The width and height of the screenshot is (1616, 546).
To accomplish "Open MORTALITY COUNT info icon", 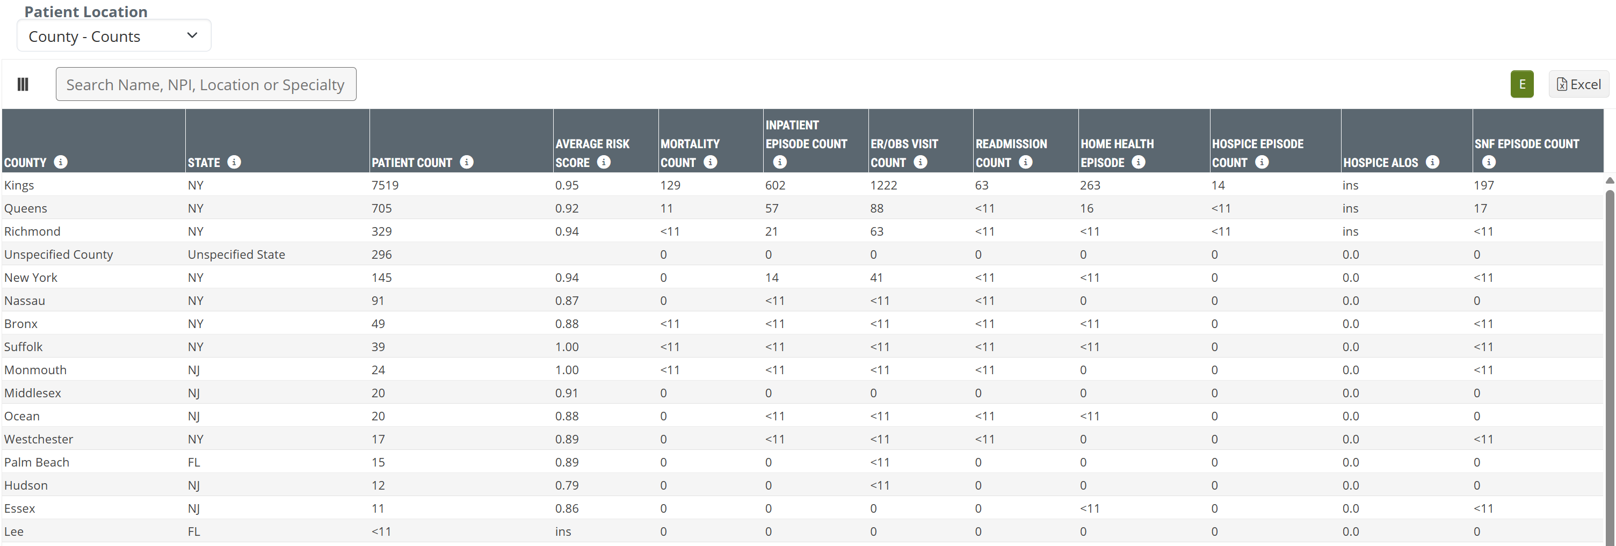I will [710, 162].
